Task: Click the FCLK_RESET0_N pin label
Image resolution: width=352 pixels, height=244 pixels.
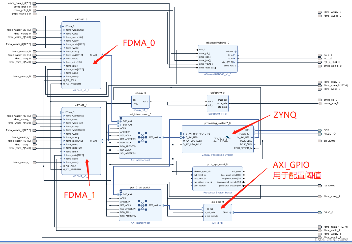Action: 243,148
